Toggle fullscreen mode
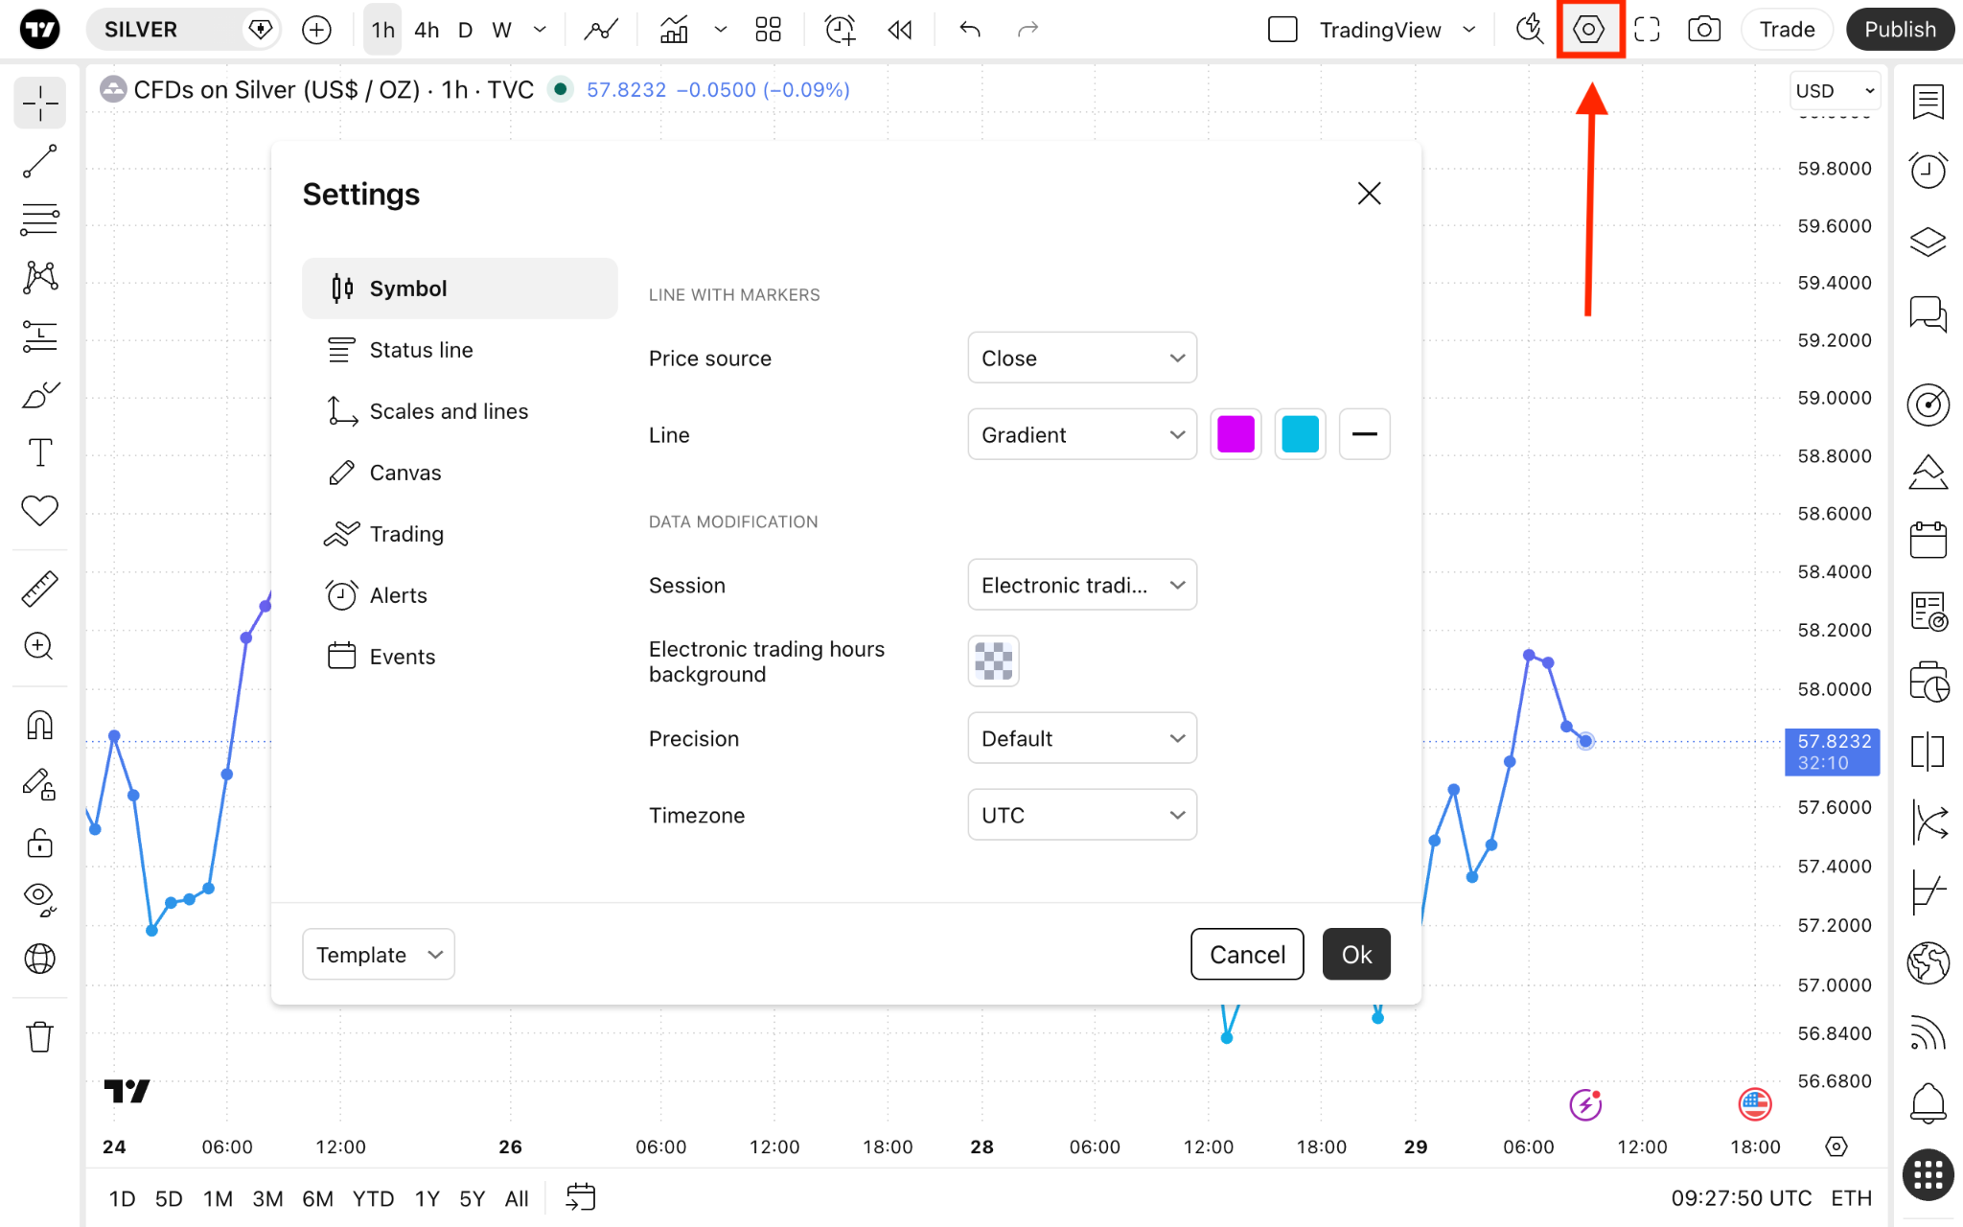The image size is (1963, 1227). tap(1647, 30)
